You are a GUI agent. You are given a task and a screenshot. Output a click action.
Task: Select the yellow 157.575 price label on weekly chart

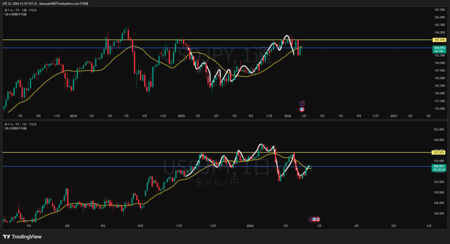pyautogui.click(x=439, y=40)
